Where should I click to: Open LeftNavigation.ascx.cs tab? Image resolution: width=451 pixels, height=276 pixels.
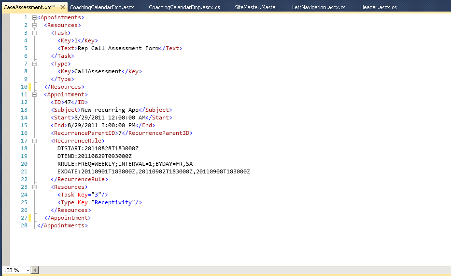pos(319,7)
